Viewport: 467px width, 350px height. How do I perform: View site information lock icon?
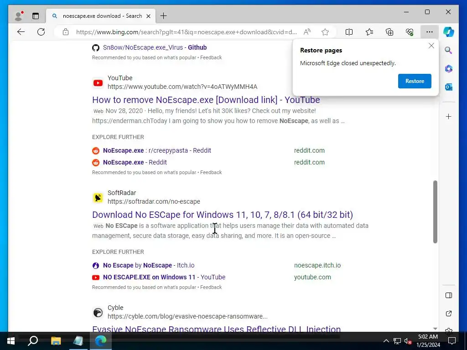66,32
